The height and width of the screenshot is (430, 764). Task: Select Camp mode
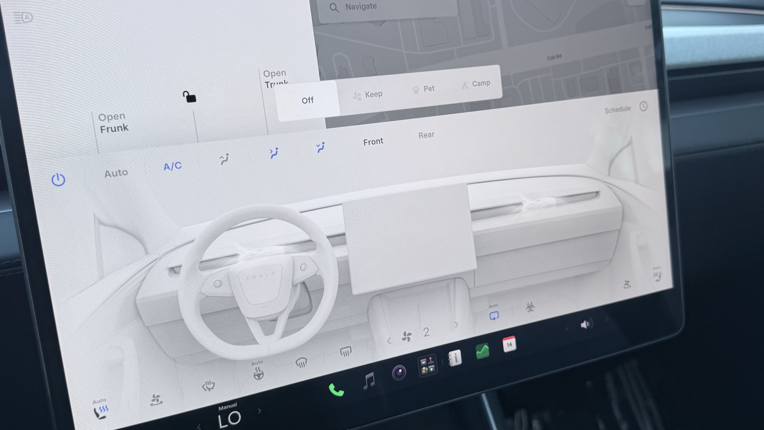click(476, 84)
